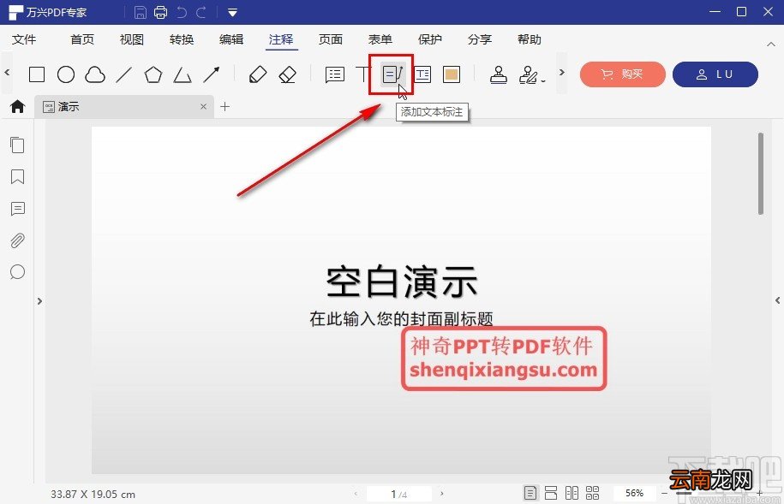Select the pencil drawing tool
784x504 pixels.
258,75
